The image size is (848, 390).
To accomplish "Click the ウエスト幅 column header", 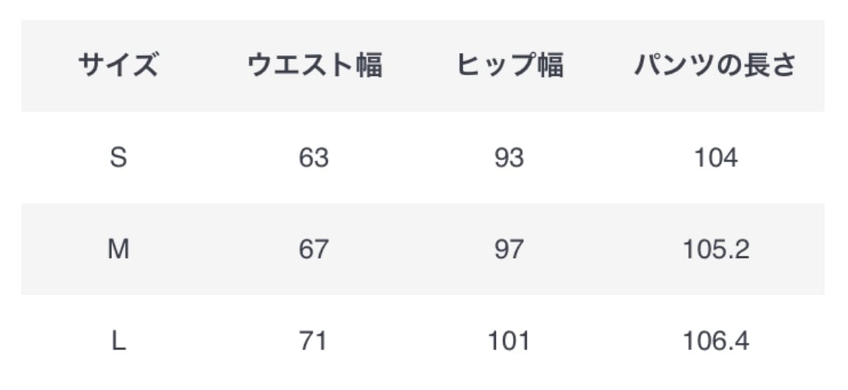I will pyautogui.click(x=314, y=66).
